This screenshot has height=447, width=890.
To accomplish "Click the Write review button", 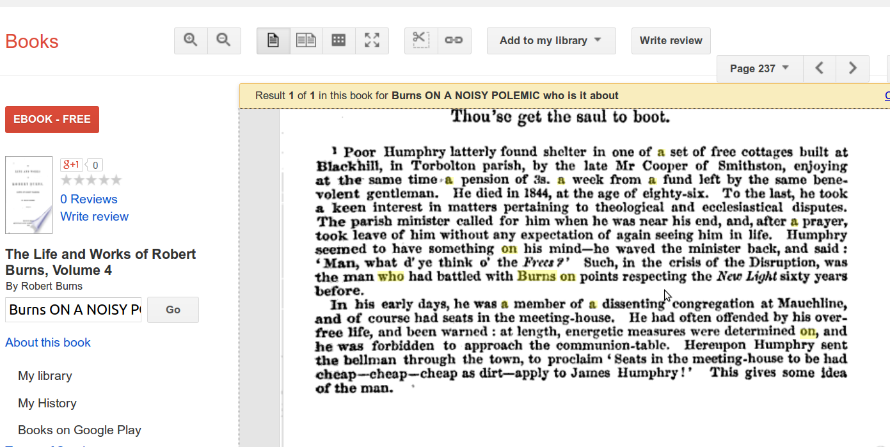I will (671, 40).
